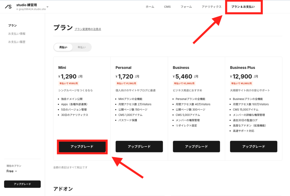Click the ビジネス用途におすすめ description

click(187, 90)
